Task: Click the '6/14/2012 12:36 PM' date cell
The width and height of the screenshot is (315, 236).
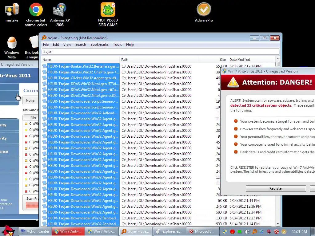Action: (245, 206)
